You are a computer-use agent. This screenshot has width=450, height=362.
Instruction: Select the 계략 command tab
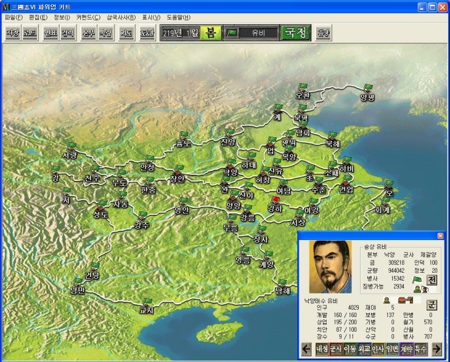407,349
